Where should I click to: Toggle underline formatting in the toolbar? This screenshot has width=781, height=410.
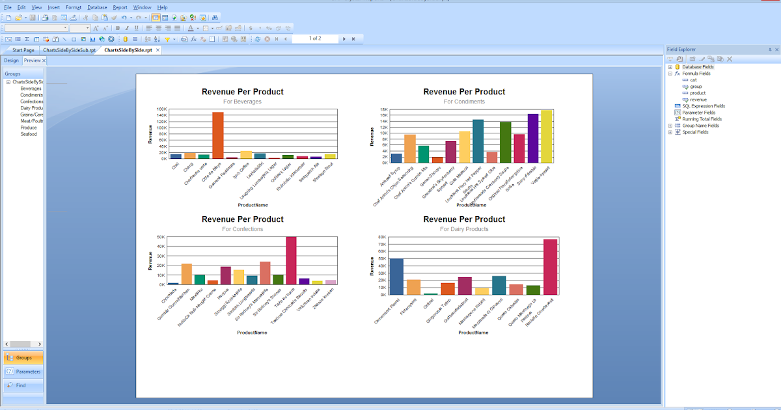coord(136,28)
